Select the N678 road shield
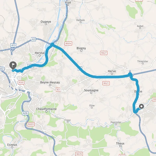This screenshot has height=156, width=156. click(79, 154)
